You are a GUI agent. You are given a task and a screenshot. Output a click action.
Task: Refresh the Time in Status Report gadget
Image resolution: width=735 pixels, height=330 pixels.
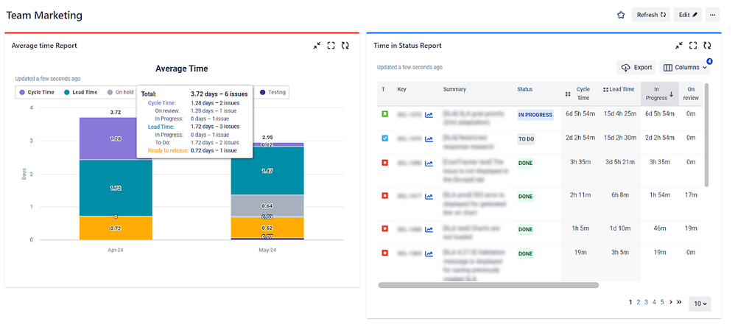click(707, 46)
